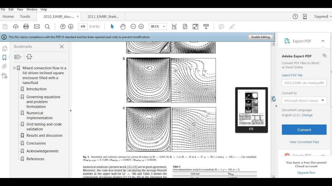This screenshot has height=186, width=332.
Task: Click the full screen mode icon
Action: [x=195, y=26]
